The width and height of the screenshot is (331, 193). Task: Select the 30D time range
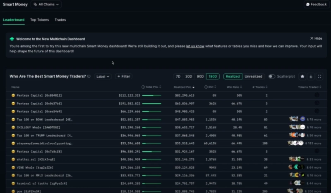click(x=189, y=76)
